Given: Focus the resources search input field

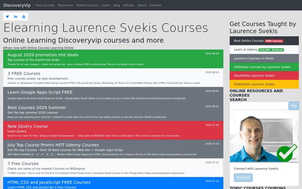Looking at the screenshot, I should (259, 106).
